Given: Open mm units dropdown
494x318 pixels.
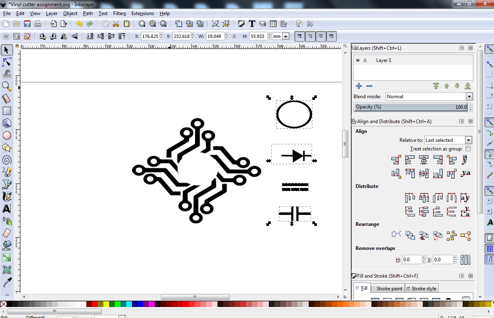Looking at the screenshot, I should point(281,36).
